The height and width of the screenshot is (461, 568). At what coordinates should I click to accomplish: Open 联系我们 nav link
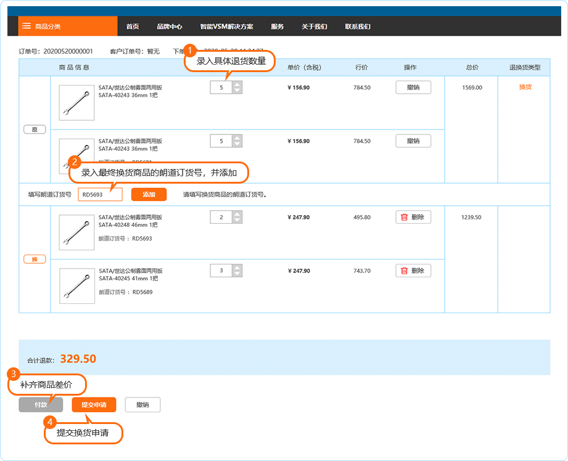pyautogui.click(x=358, y=27)
